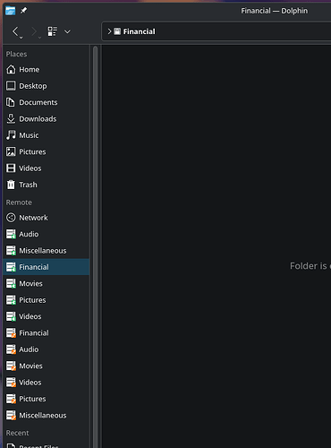Select Documents in the Places panel
Viewport: 331px width, 448px height.
click(x=46, y=102)
